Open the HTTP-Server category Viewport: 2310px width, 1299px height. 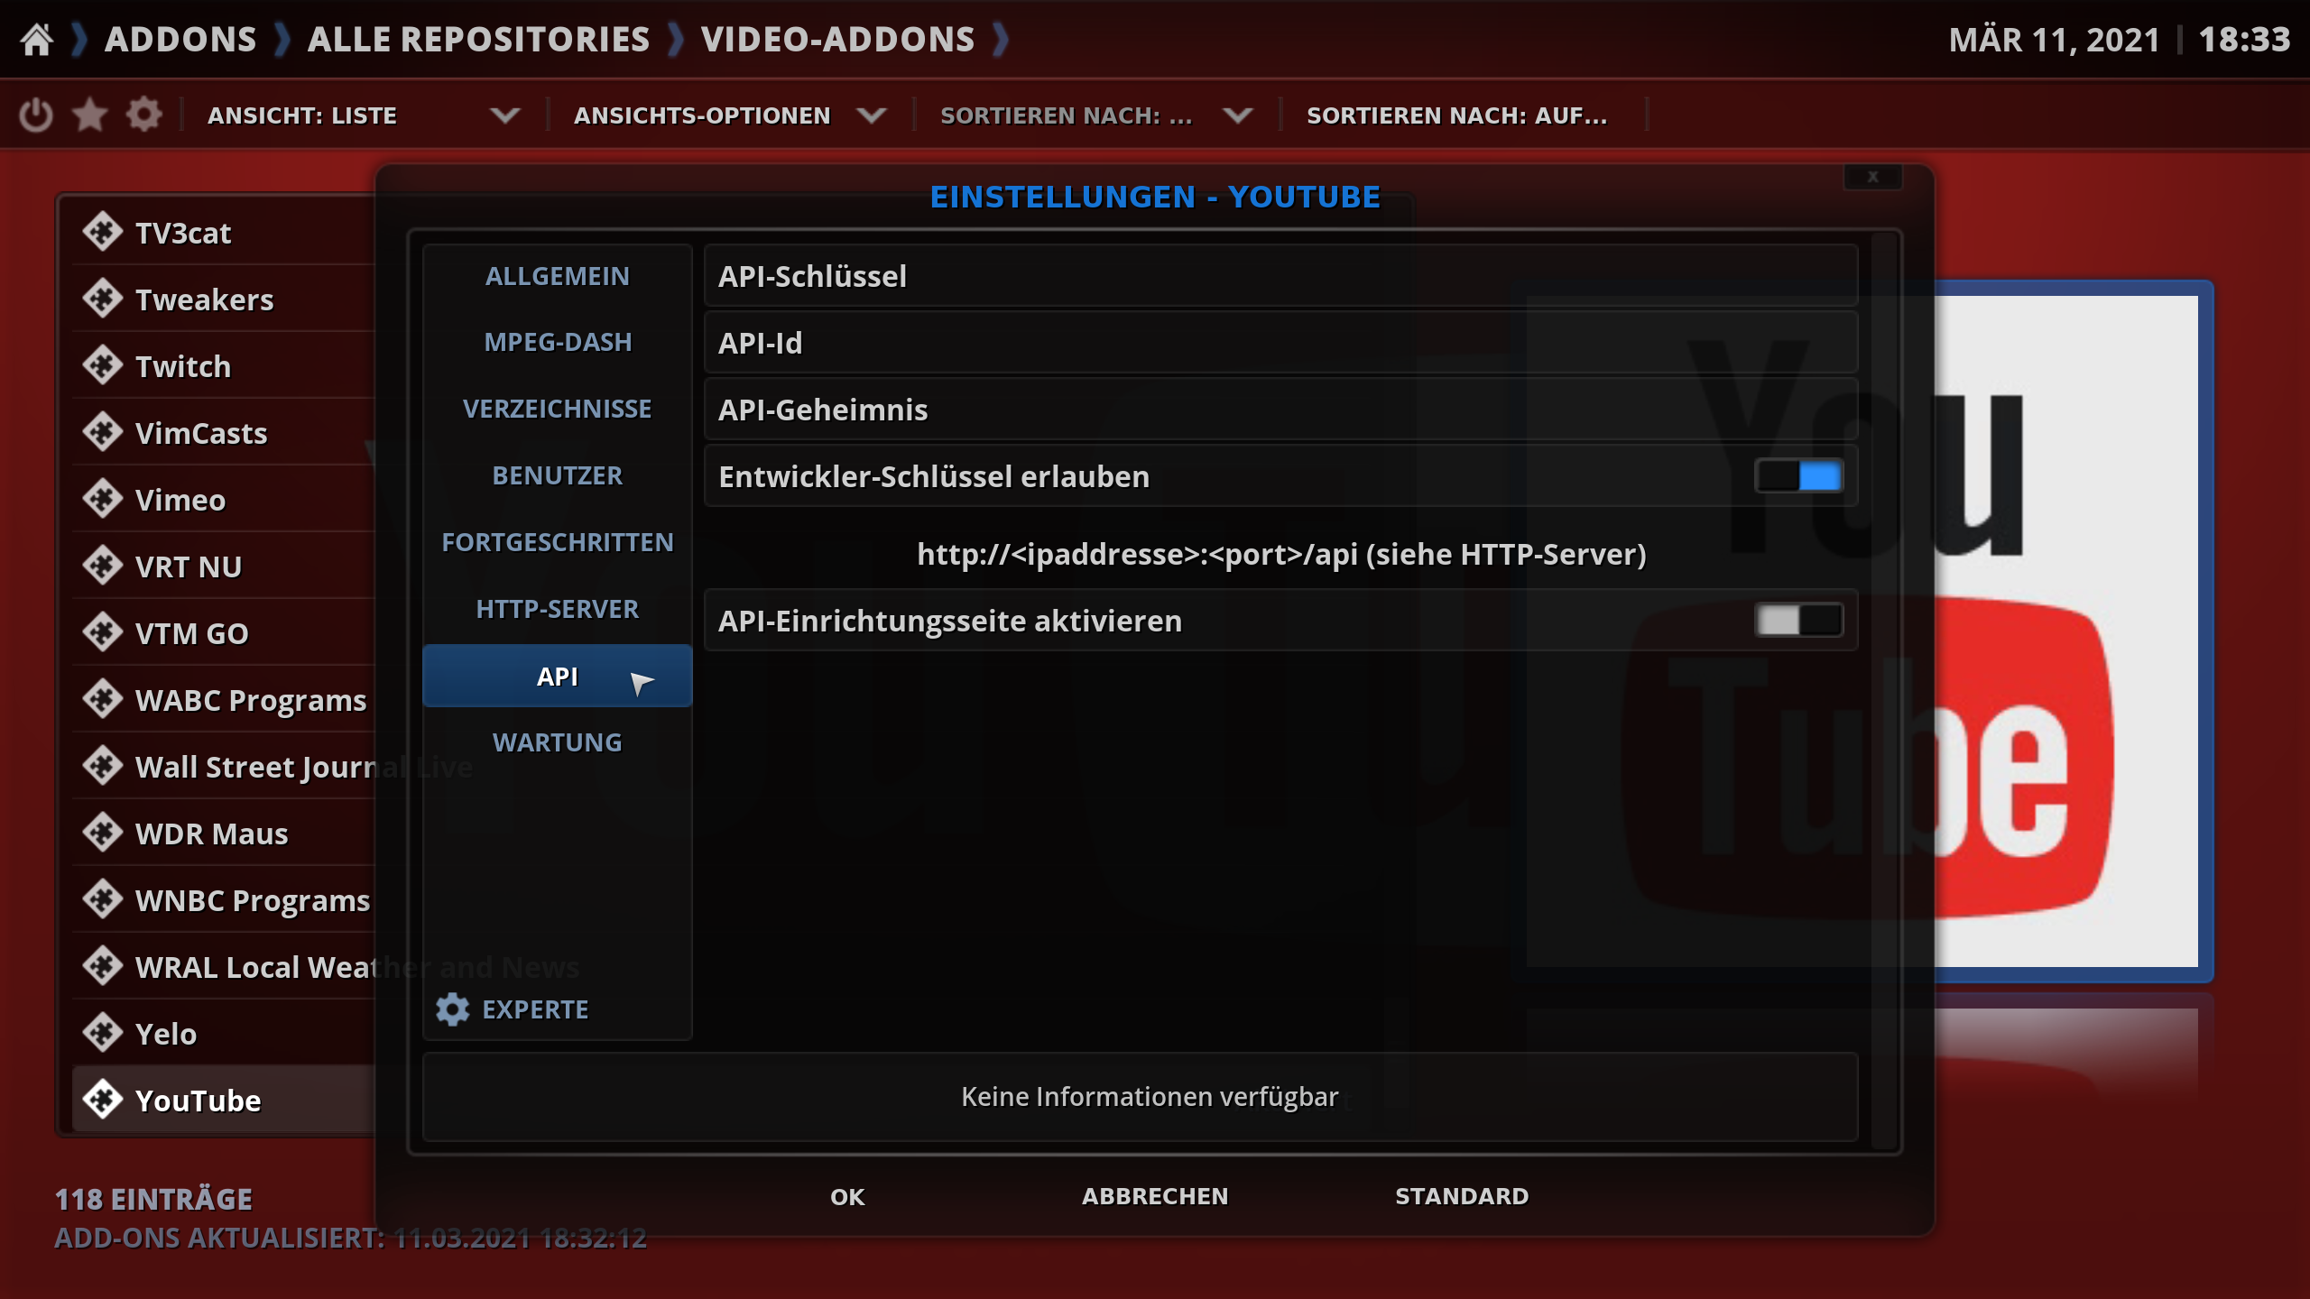click(558, 610)
